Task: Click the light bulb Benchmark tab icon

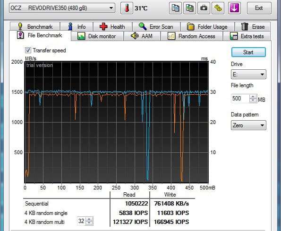Action: coord(20,26)
